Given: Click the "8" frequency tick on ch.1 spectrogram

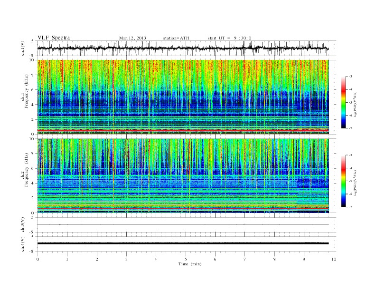Looking at the screenshot, I should pyautogui.click(x=33, y=75).
